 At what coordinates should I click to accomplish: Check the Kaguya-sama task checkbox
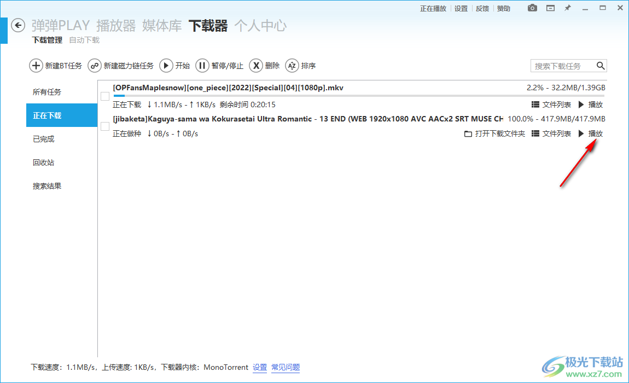pyautogui.click(x=105, y=126)
